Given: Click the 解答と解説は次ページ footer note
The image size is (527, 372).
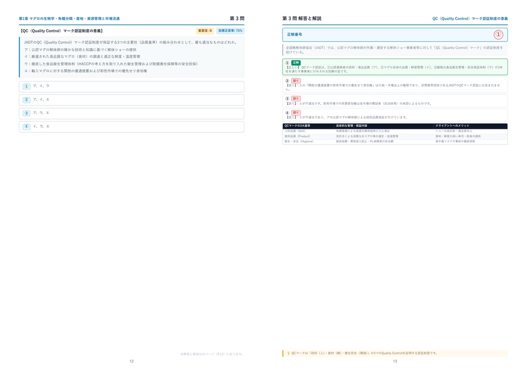Looking at the screenshot, I should pyautogui.click(x=212, y=354).
